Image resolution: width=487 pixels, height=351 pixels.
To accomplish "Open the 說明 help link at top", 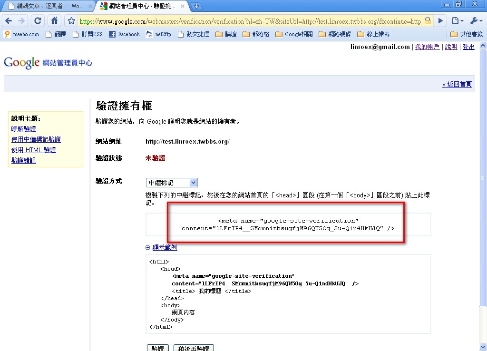I will (x=451, y=47).
